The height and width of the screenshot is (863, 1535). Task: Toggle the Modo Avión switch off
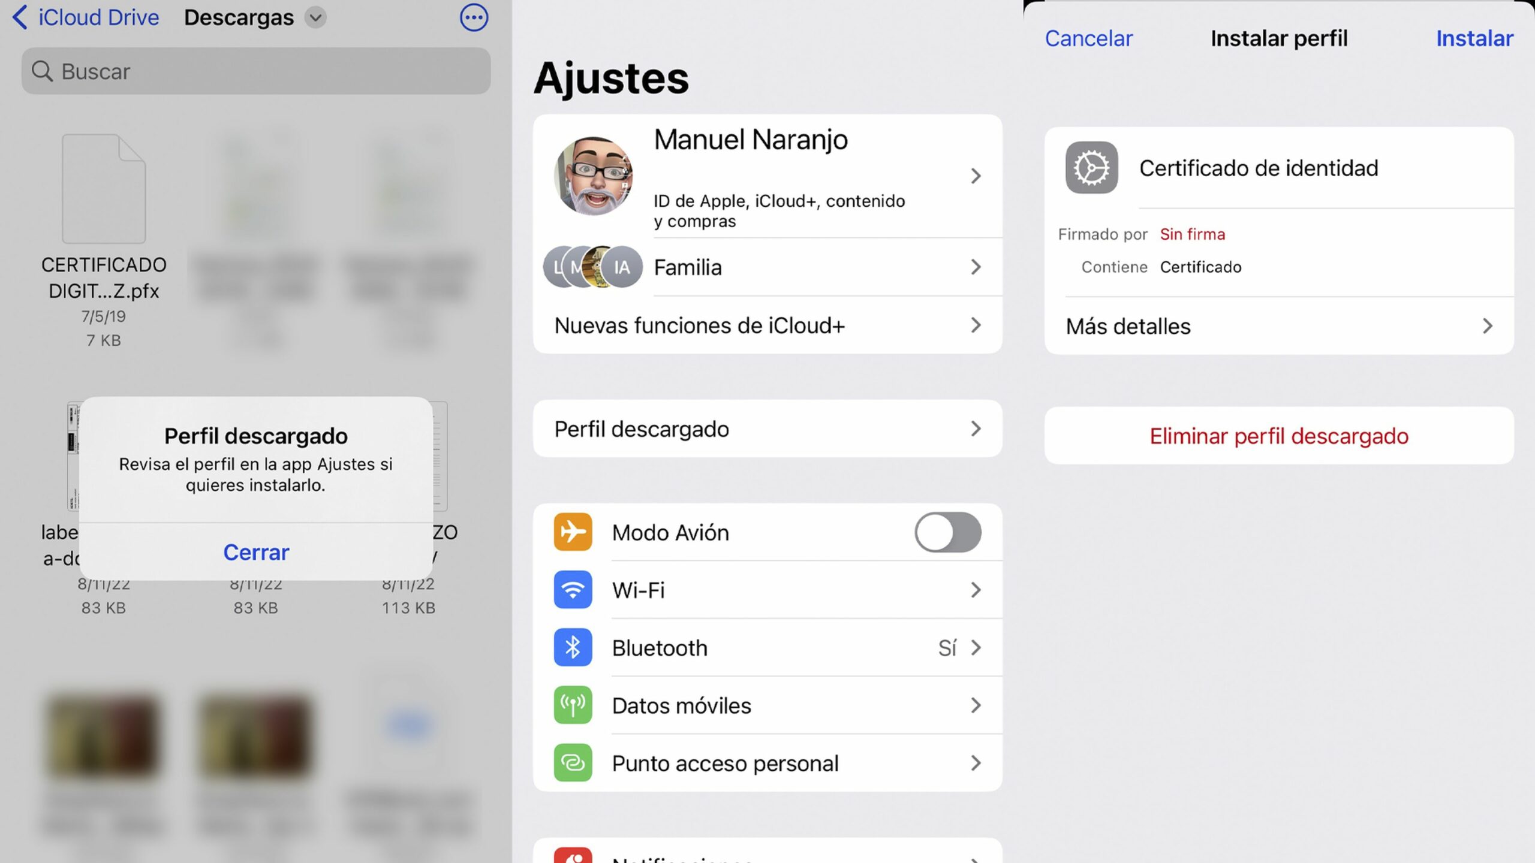(947, 532)
